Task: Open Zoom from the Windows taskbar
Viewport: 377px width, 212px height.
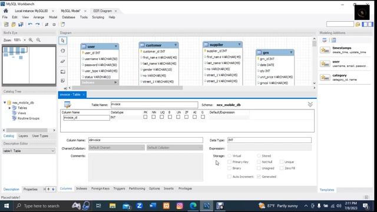Action: click(x=139, y=206)
